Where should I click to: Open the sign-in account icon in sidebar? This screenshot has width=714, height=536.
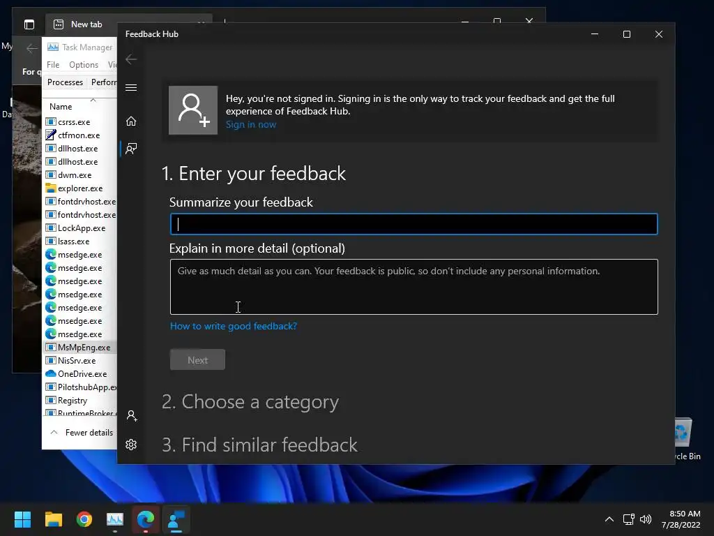pos(132,416)
